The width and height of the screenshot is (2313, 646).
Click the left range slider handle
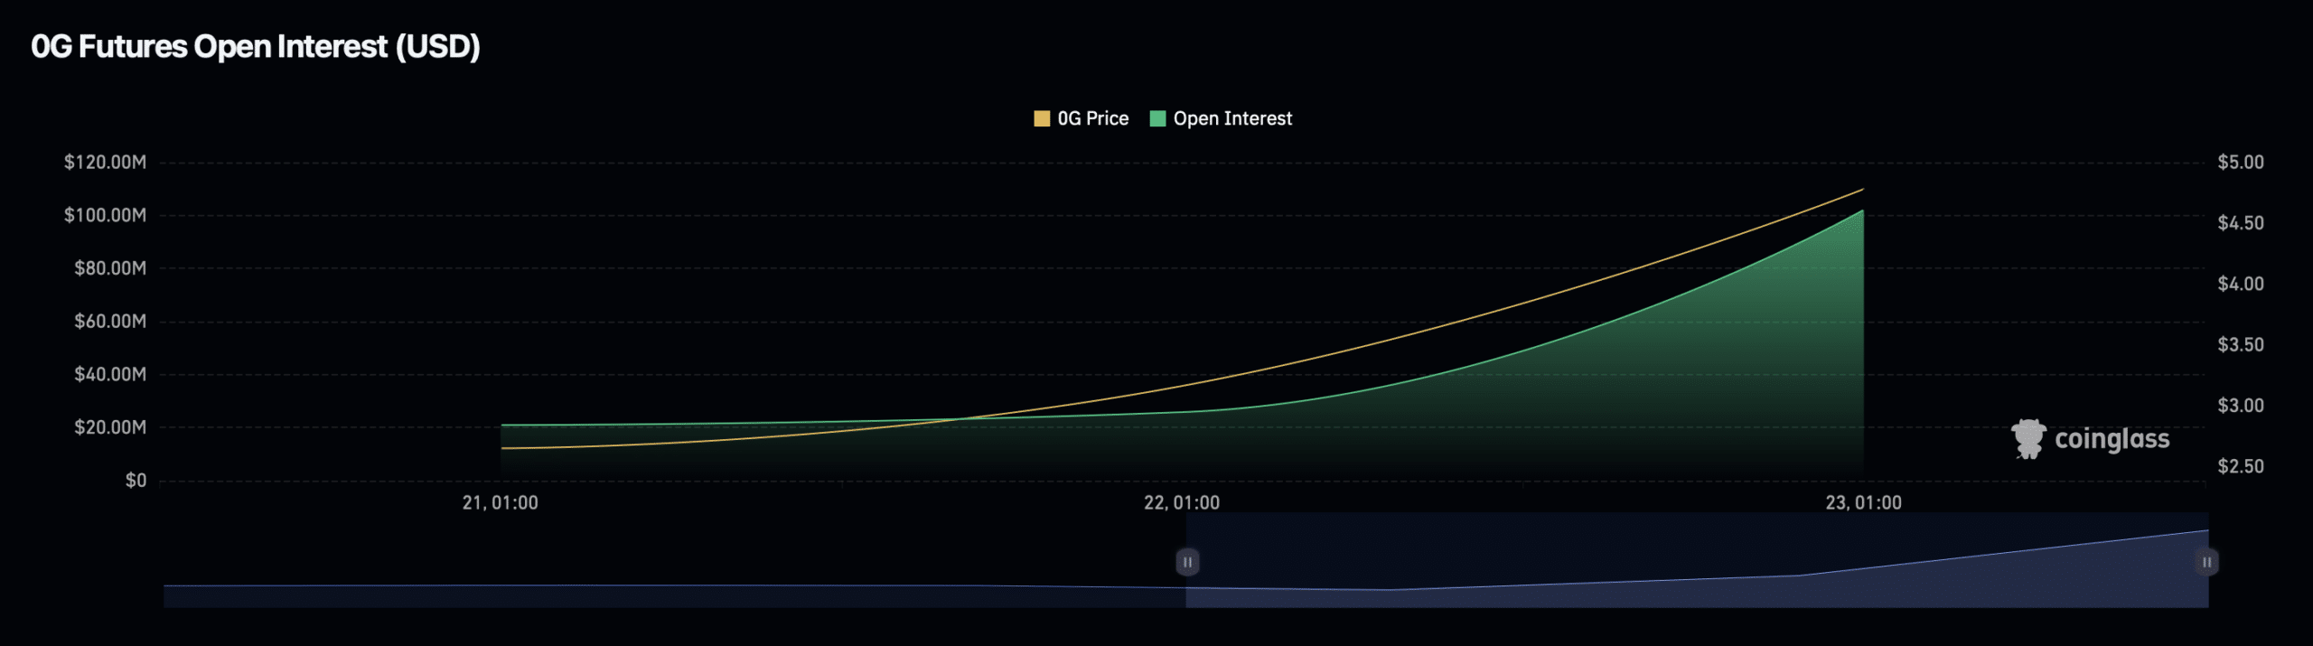point(1187,562)
